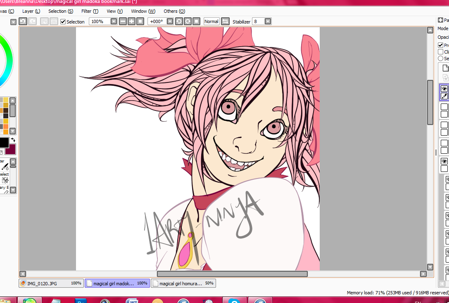Image resolution: width=449 pixels, height=303 pixels.
Task: Show the third layer via empty visibility box
Action: point(444,125)
